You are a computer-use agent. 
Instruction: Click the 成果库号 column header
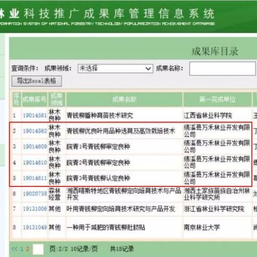coord(34,99)
